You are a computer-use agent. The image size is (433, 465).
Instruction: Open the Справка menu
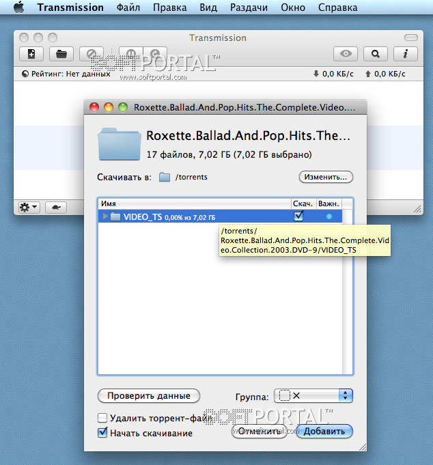(338, 8)
